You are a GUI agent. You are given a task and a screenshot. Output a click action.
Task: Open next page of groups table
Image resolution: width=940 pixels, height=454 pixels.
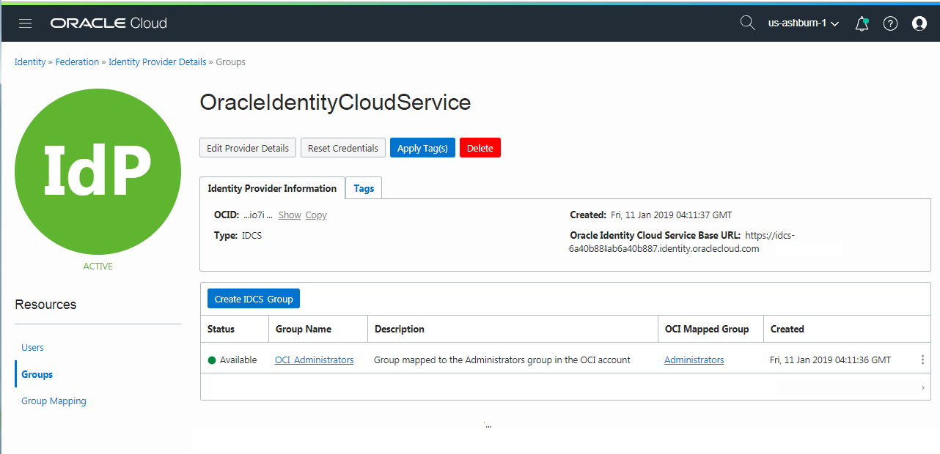pyautogui.click(x=923, y=387)
